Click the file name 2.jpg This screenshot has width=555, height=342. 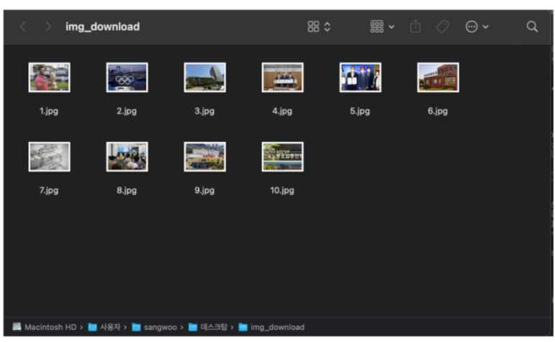click(126, 111)
